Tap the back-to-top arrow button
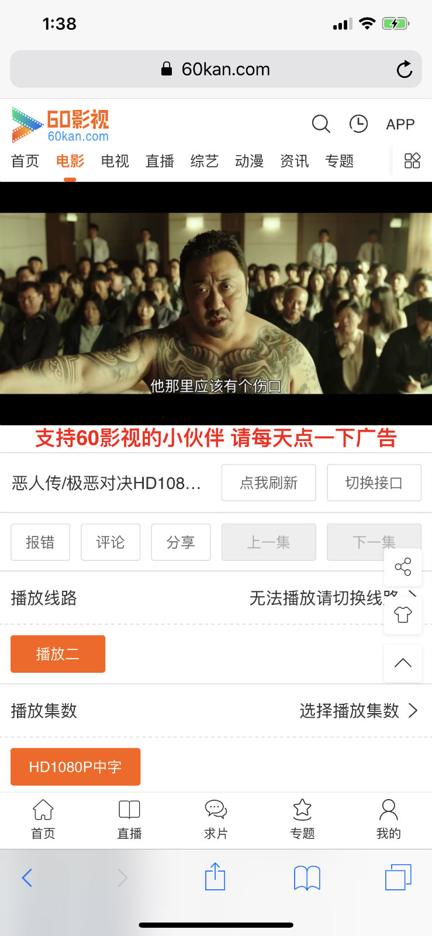 403,663
